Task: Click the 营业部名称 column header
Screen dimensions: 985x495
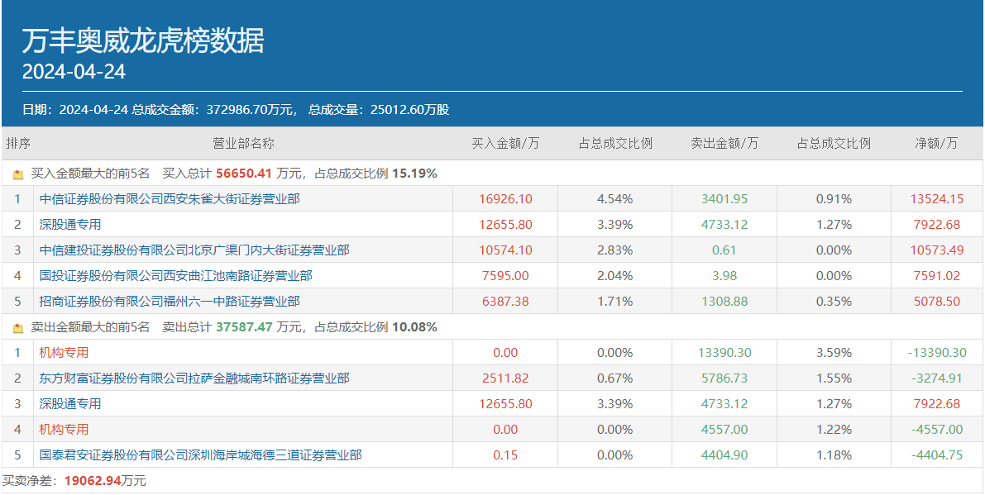Action: pyautogui.click(x=243, y=143)
